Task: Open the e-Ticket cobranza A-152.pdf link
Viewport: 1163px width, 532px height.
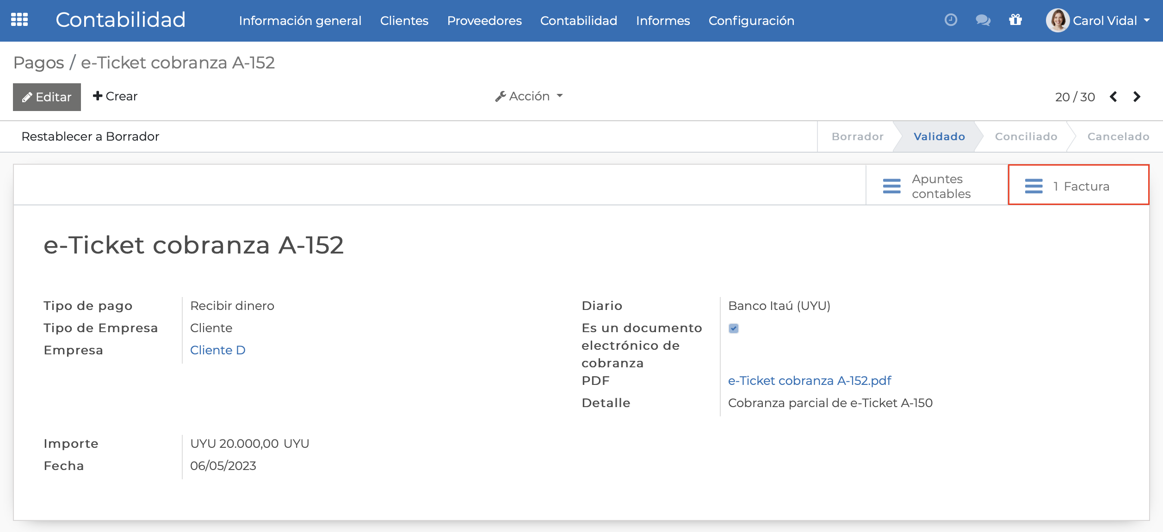Action: [809, 380]
